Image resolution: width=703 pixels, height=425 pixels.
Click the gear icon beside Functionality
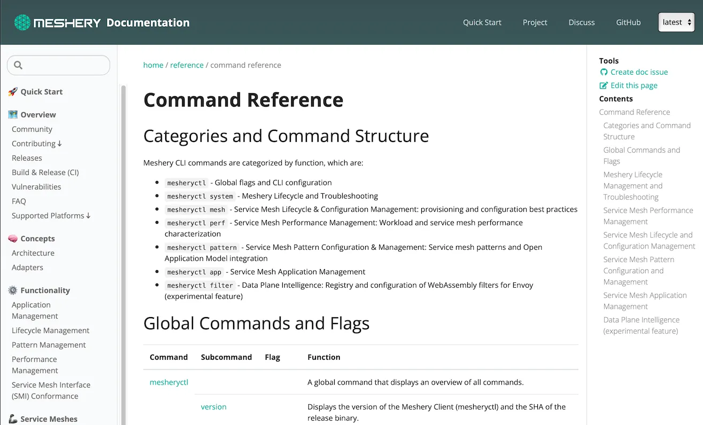point(13,290)
